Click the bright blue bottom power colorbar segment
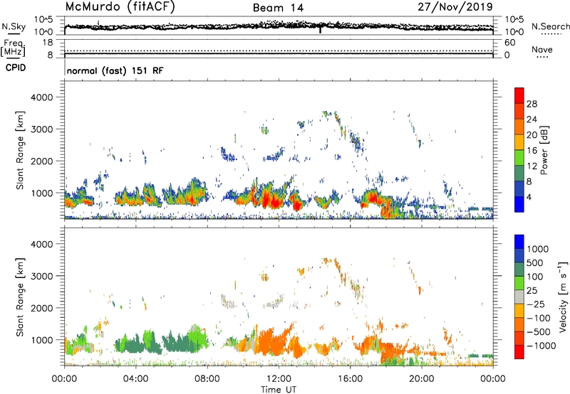This screenshot has height=394, width=570. (x=519, y=204)
